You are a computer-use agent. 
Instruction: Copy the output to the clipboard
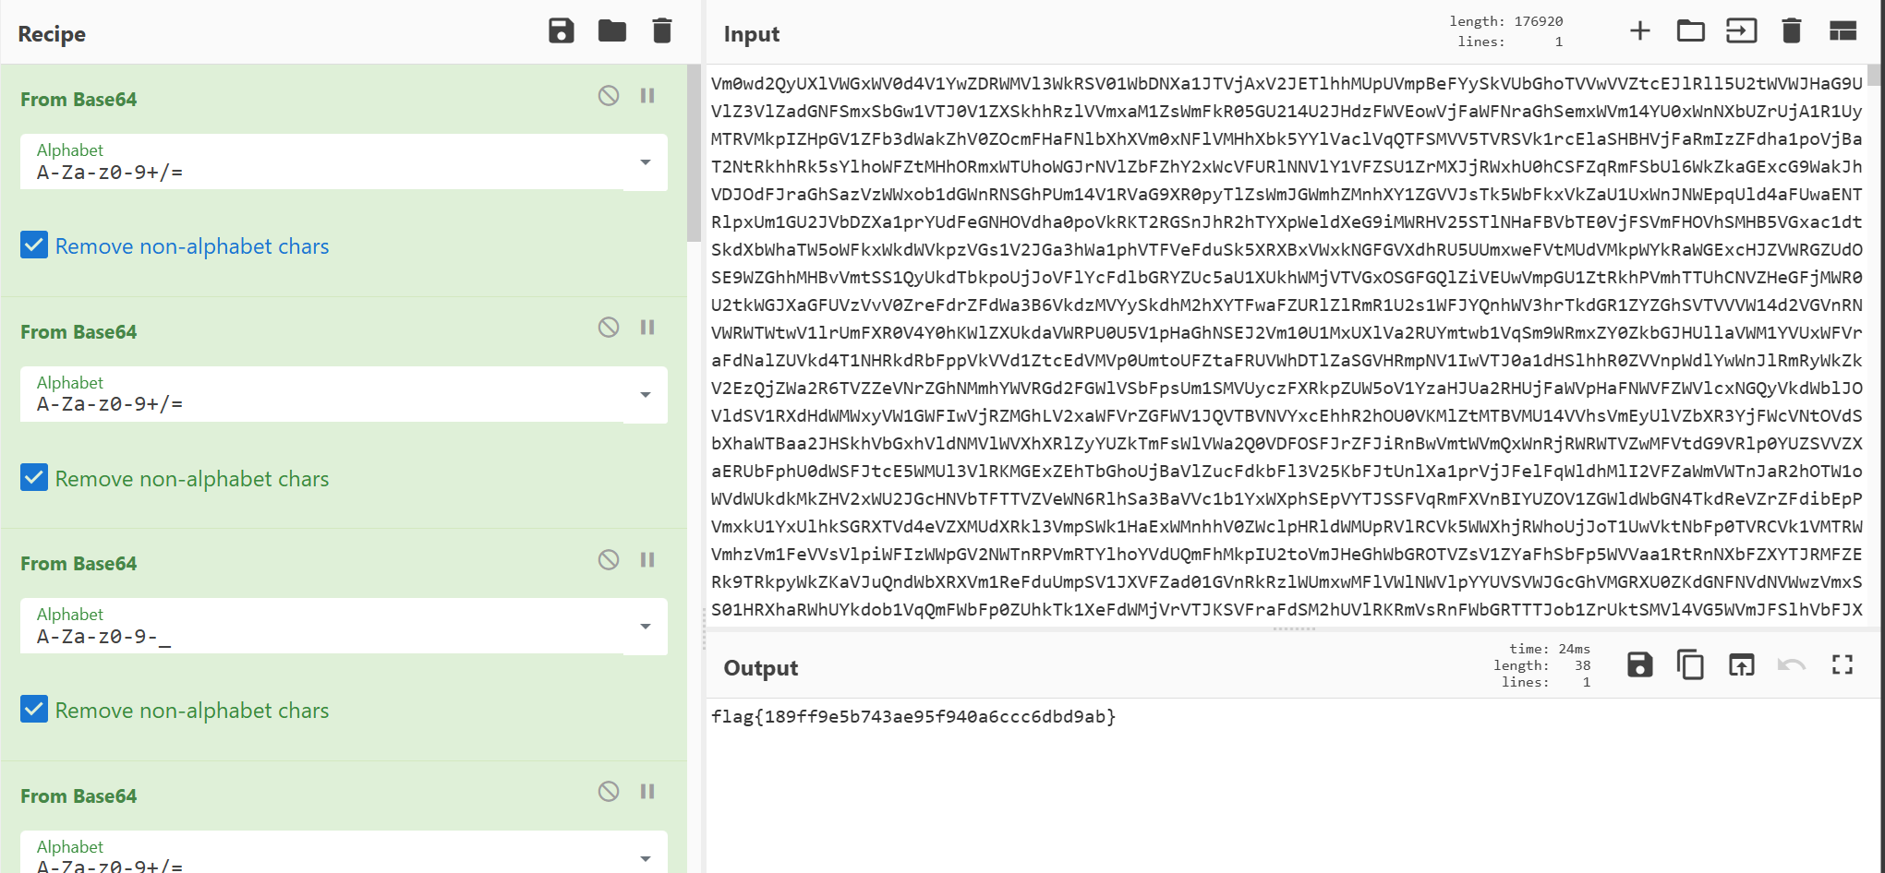click(x=1690, y=664)
